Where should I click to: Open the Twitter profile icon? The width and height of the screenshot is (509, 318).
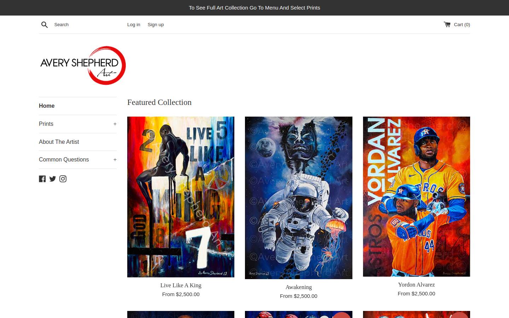click(x=53, y=179)
